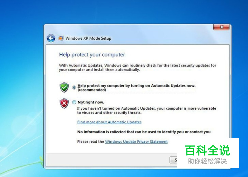
Task: Click the red shield X icon
Action: click(64, 103)
